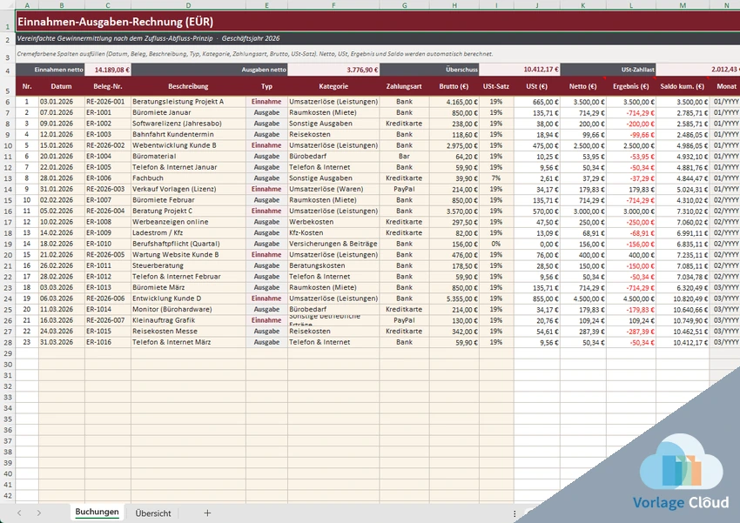This screenshot has width=740, height=523.
Task: Select Netto cell 4.500,00 €
Action: pos(583,298)
